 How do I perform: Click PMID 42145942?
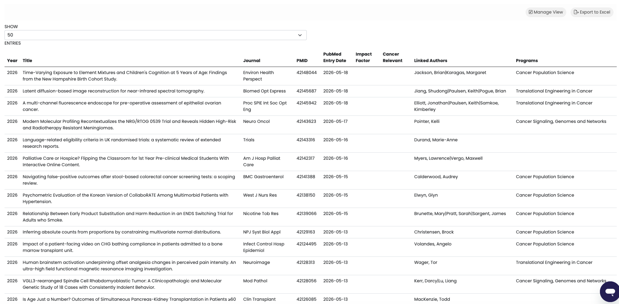[306, 103]
